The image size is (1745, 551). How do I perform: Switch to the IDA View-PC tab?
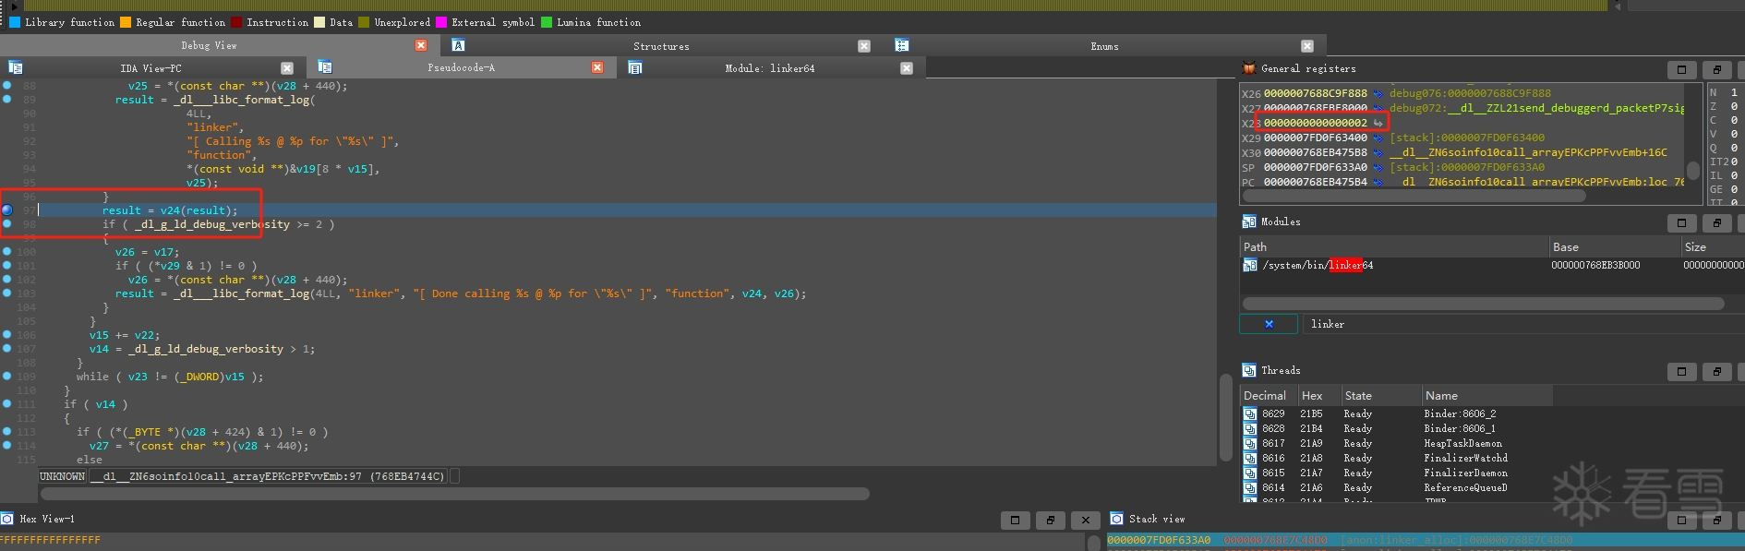[x=150, y=67]
